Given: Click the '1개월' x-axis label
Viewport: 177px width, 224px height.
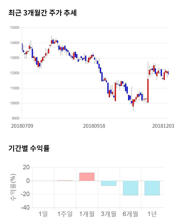Looking at the screenshot, I should click(87, 214).
